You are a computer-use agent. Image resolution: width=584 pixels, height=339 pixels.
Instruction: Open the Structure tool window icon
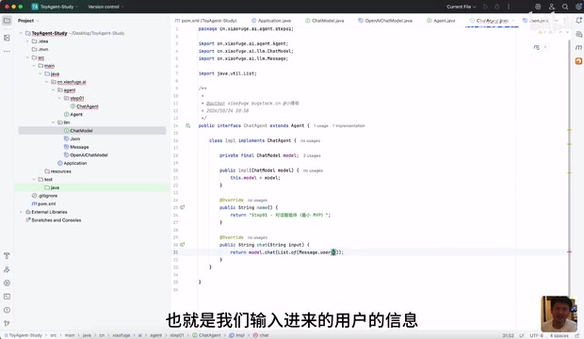[7, 38]
